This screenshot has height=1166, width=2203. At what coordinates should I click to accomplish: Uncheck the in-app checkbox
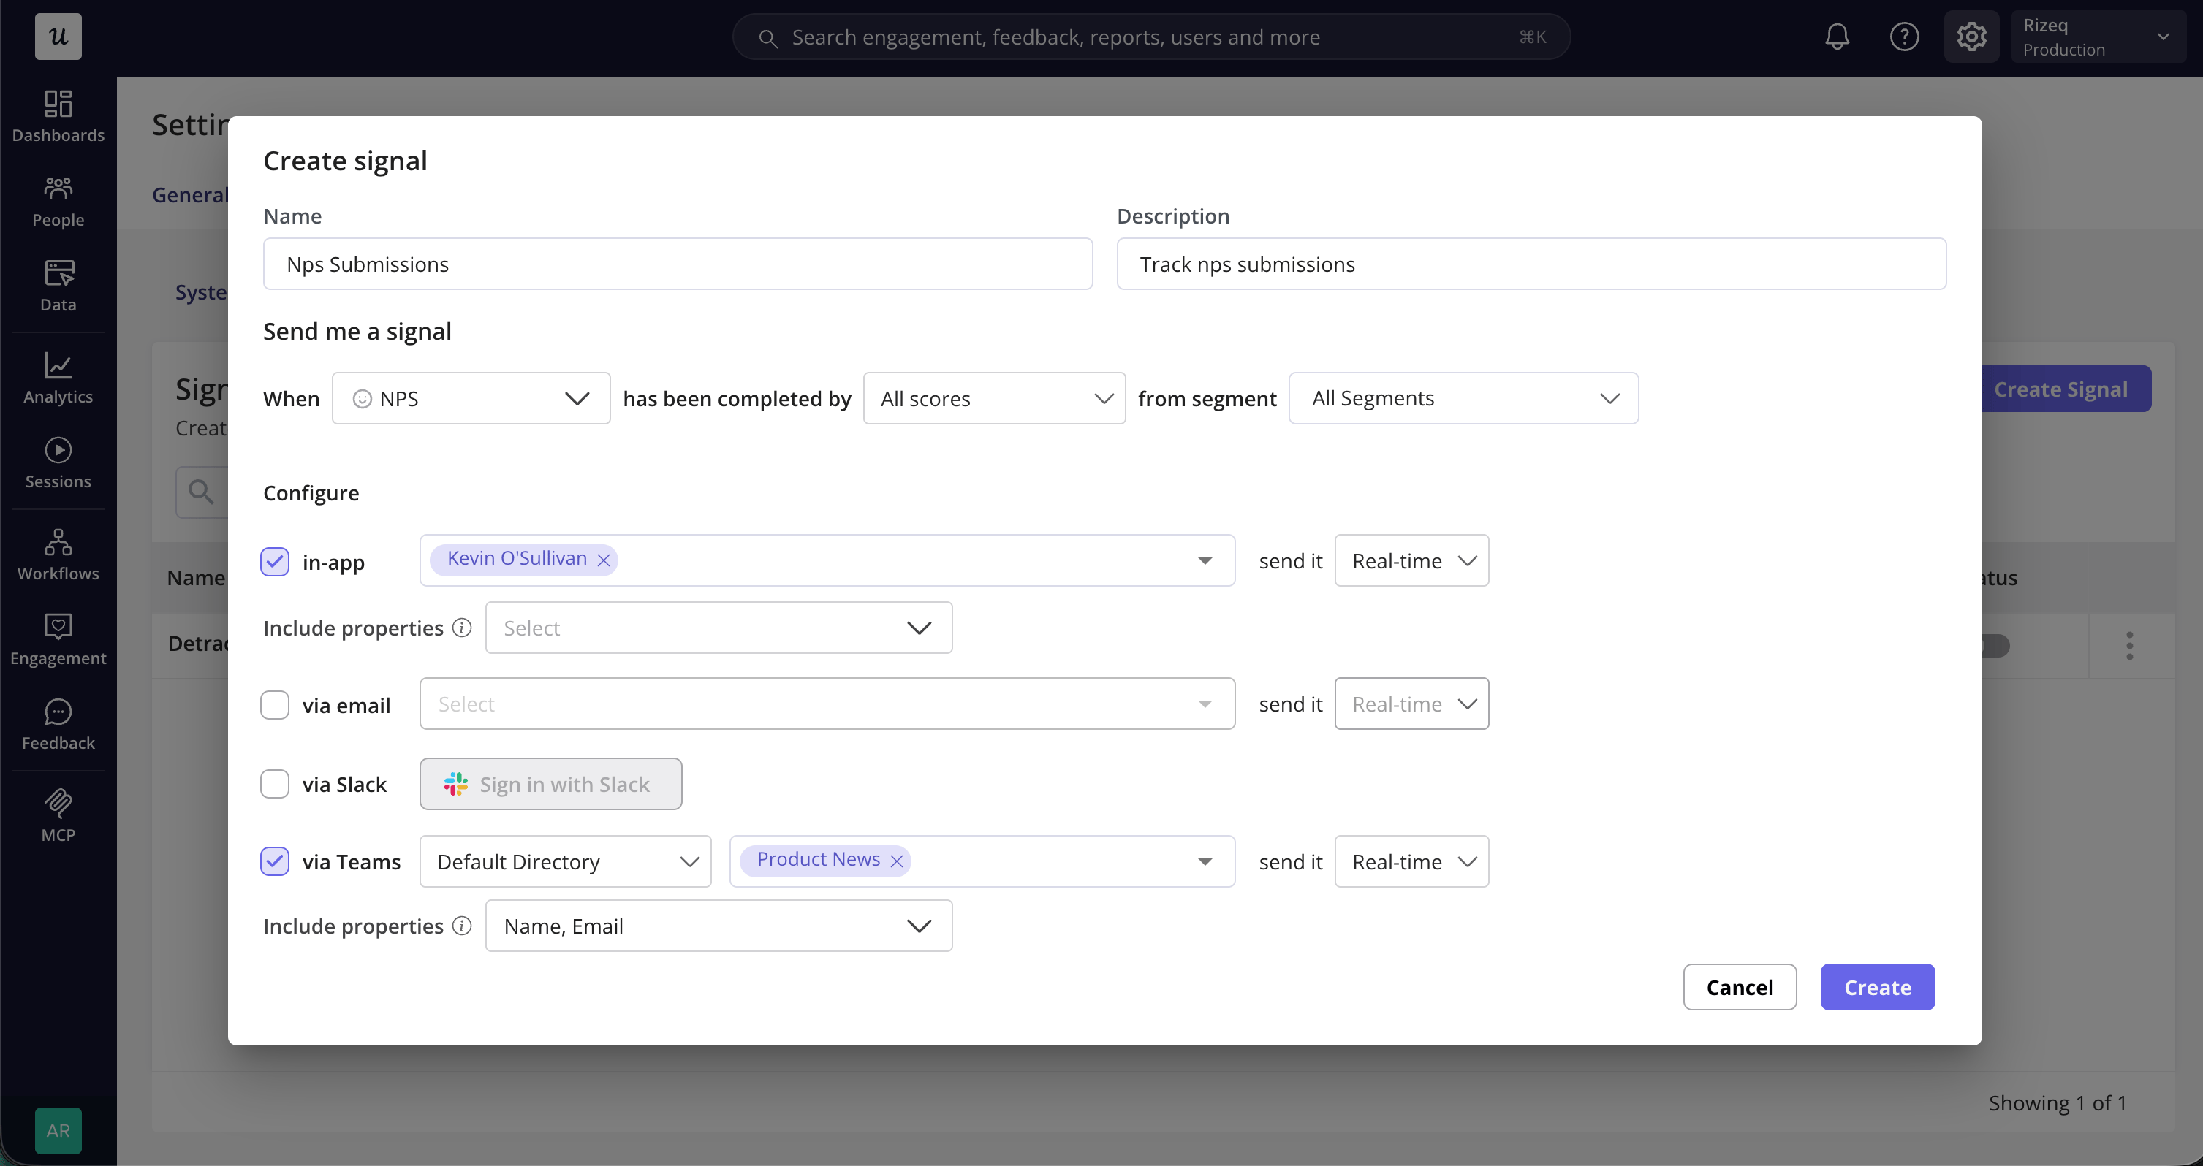coord(275,562)
